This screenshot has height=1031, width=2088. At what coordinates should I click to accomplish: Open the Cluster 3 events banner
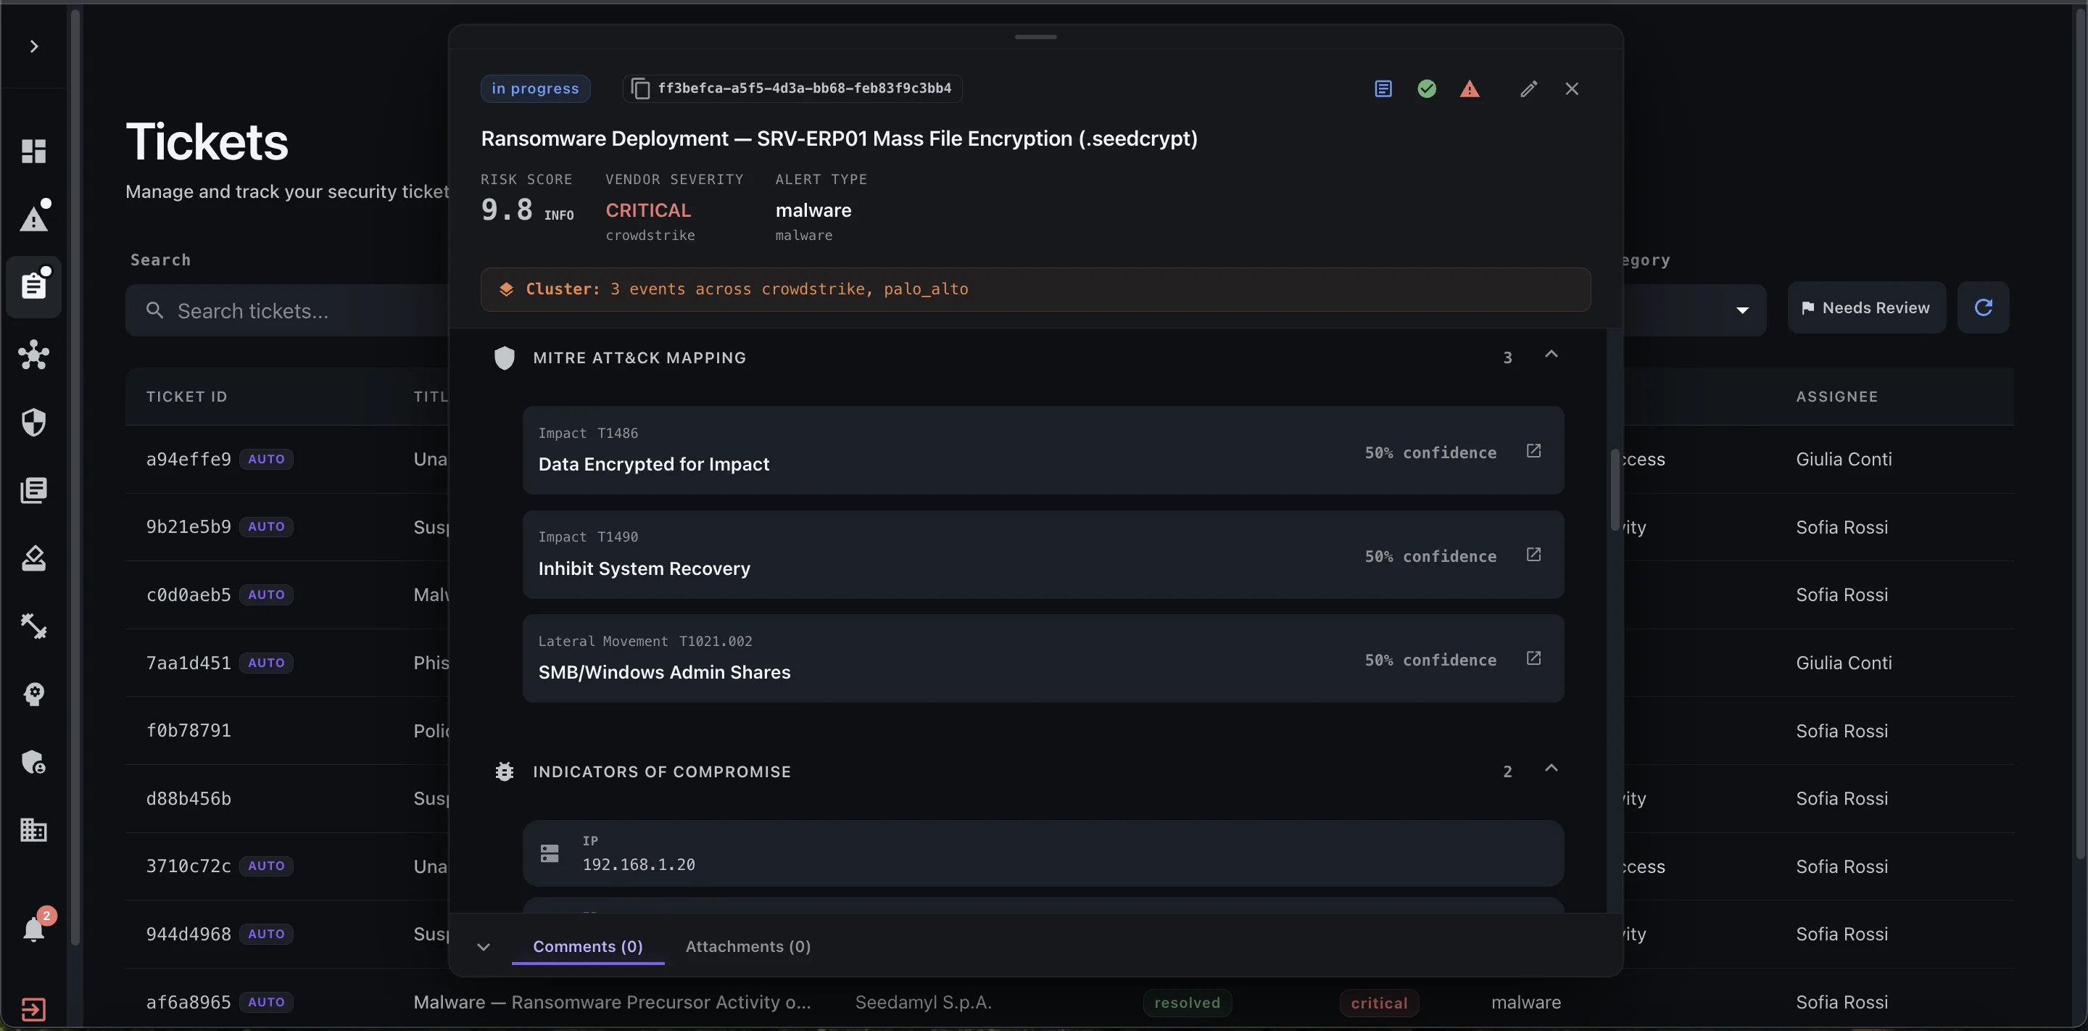click(x=1035, y=289)
